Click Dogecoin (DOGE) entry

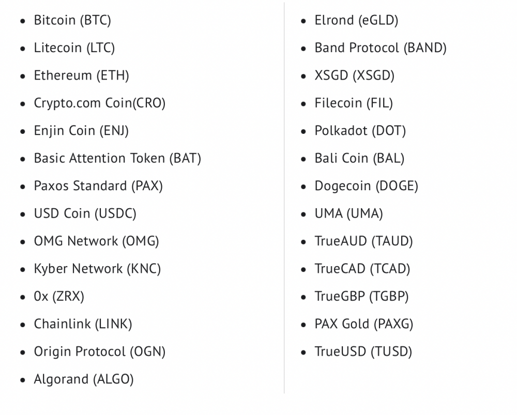point(367,186)
